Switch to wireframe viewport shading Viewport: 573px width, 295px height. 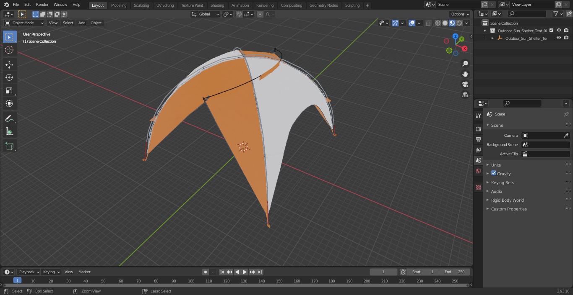coord(438,23)
